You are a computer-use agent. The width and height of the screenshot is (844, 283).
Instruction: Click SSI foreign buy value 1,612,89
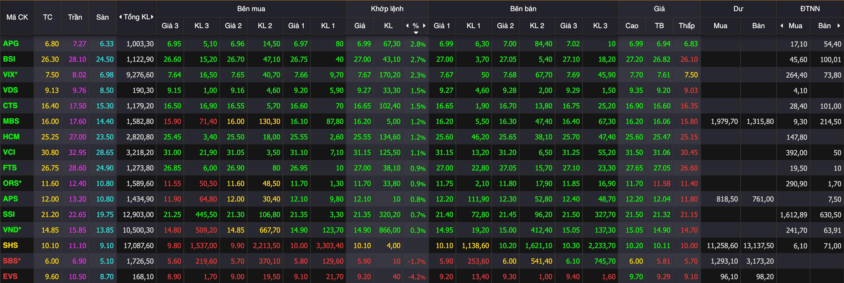click(794, 215)
